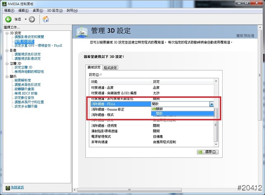Open the 桌面(E) menu
The height and width of the screenshot is (195, 265).
[x=38, y=11]
